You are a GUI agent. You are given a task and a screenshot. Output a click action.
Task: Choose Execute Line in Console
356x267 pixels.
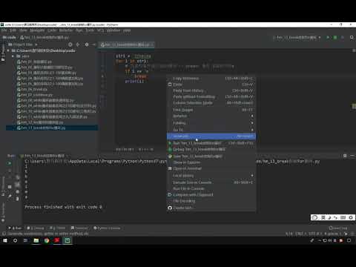pos(211,182)
